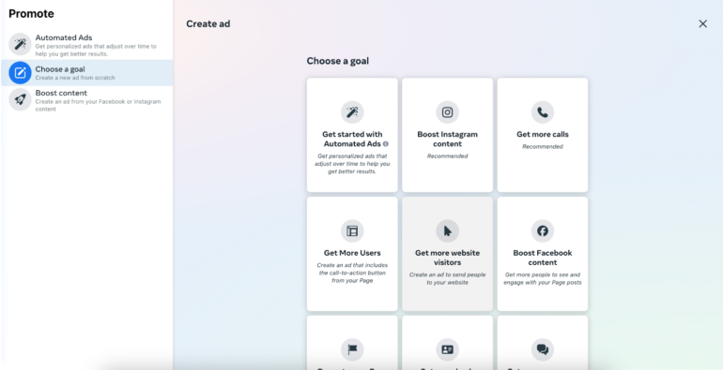
Task: Close the Create ad dialog
Action: 702,24
